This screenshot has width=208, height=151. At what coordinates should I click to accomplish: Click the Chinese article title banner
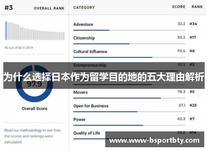tap(104, 75)
